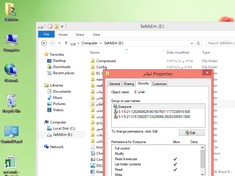Select the Full control permission row
Screen dimensions: 235x176
pyautogui.click(x=156, y=148)
